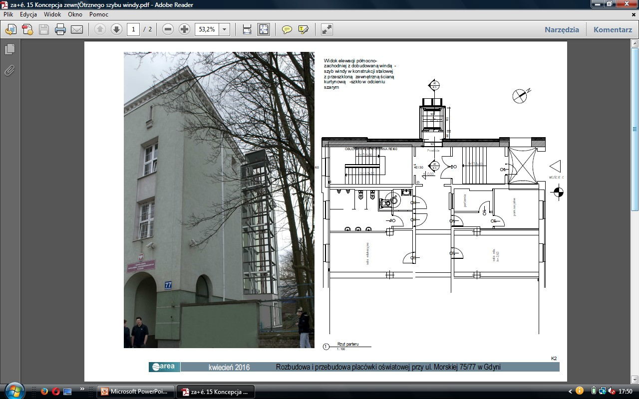Screen dimensions: 639x399
Task: Click the 'Rzut parteru' drawing label
Action: click(348, 344)
